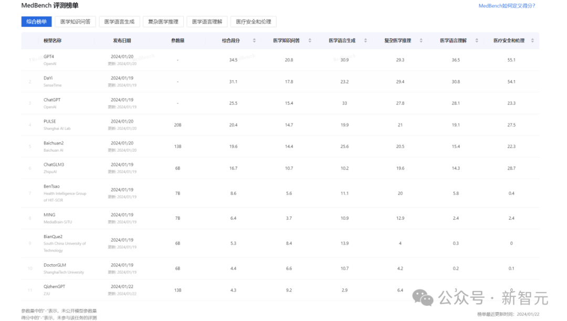Click ShanghaiTech University under DoctorGLM
567x321 pixels.
point(64,272)
